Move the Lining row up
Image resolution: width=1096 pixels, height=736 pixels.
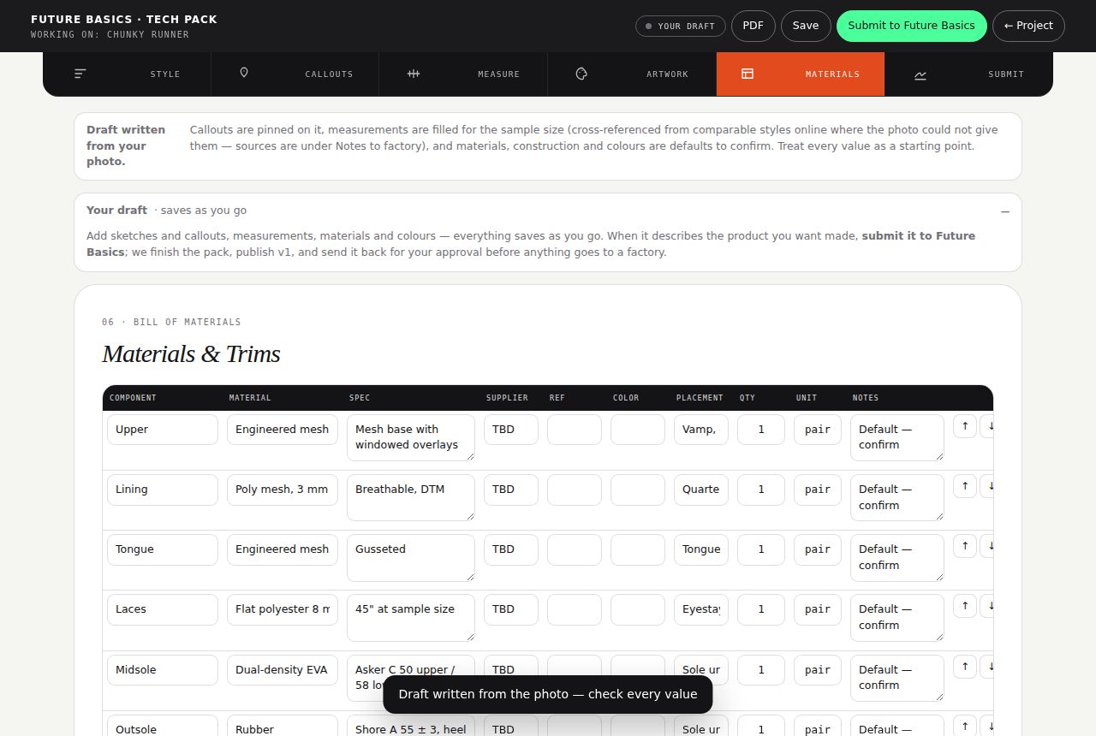pos(965,485)
